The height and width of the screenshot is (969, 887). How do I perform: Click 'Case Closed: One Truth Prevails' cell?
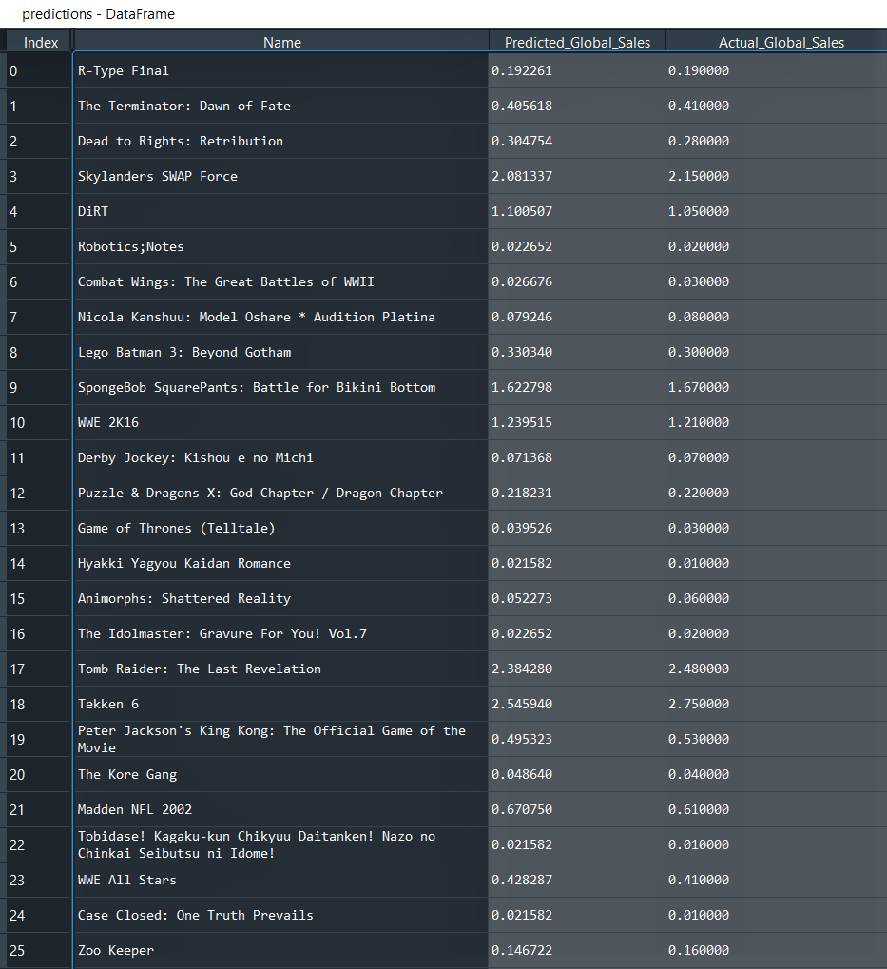280,916
